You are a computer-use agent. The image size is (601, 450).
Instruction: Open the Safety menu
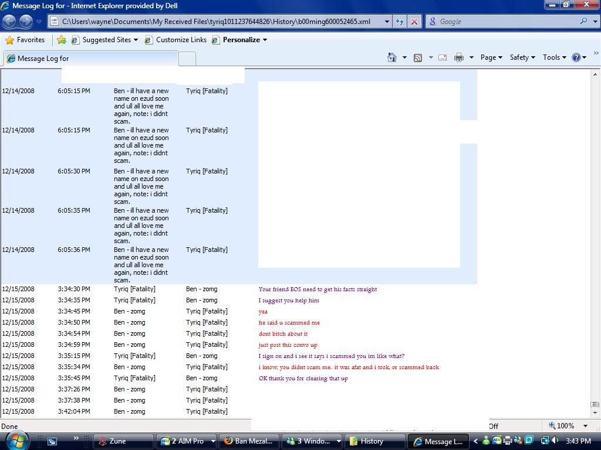522,57
